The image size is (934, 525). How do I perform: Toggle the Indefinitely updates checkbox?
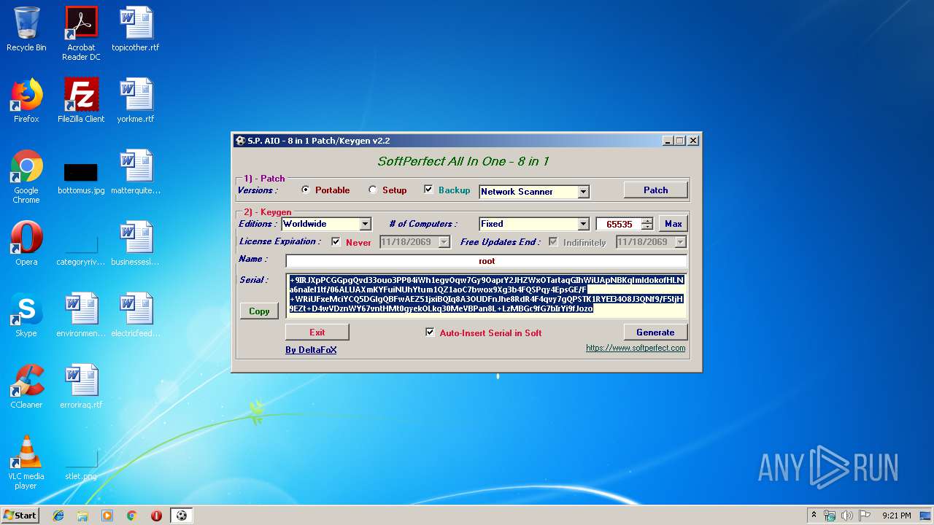(x=554, y=242)
